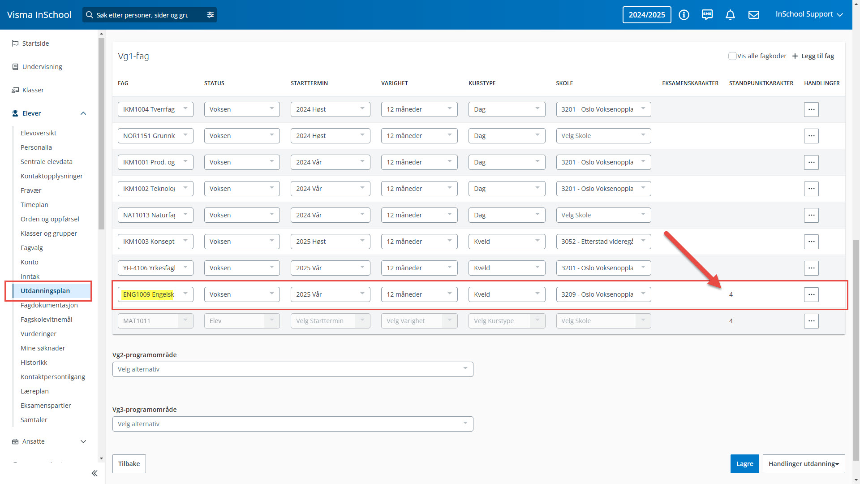Open search filter settings icon
Viewport: 860px width, 484px height.
click(x=210, y=15)
